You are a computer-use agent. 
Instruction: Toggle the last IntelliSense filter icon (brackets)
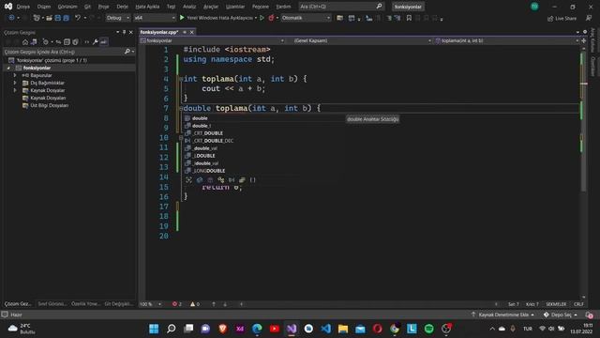252,179
